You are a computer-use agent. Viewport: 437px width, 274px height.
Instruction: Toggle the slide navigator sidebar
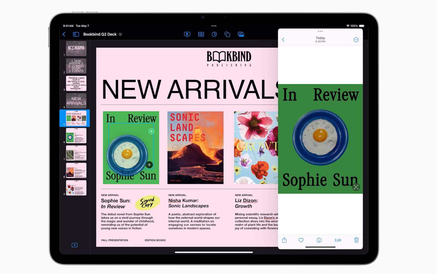coord(76,34)
